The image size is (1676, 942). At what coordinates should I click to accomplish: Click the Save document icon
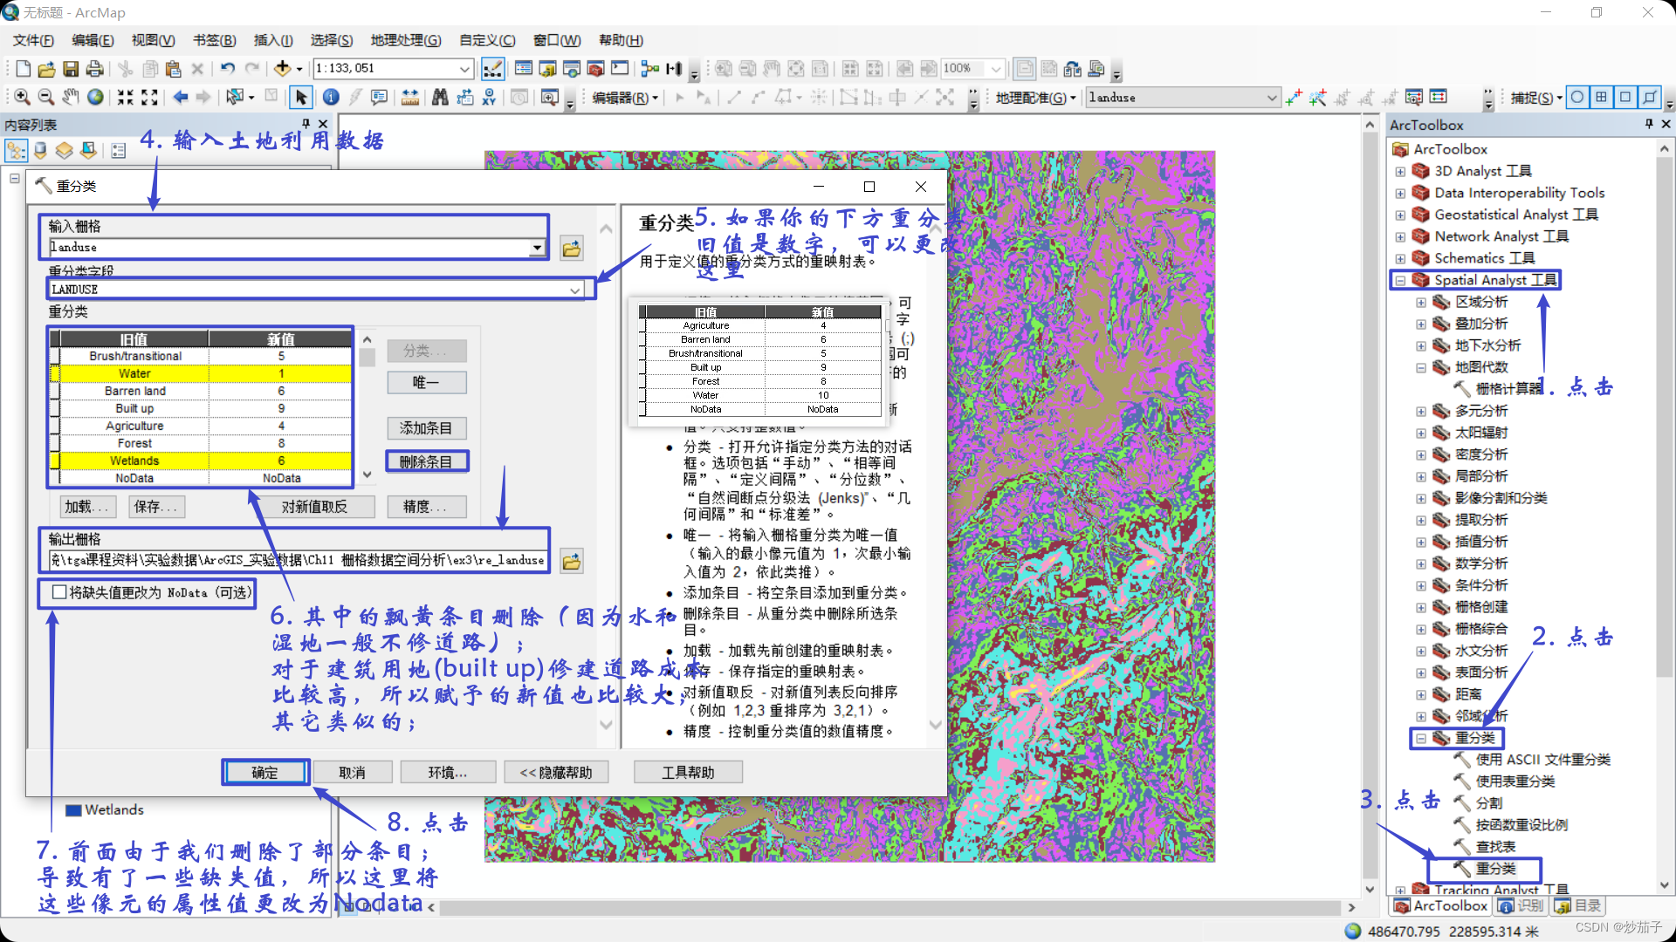coord(71,69)
